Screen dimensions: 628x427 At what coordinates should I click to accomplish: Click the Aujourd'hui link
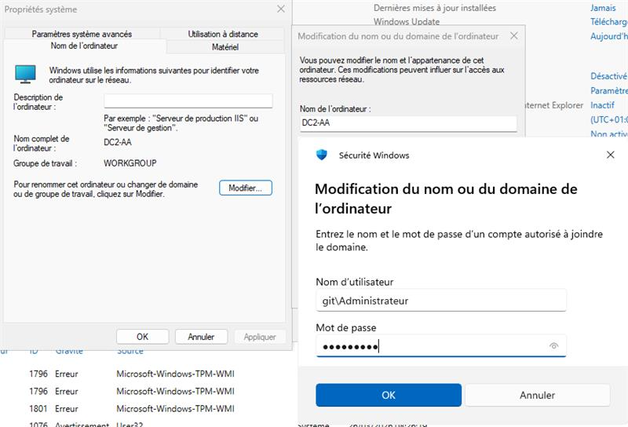pyautogui.click(x=609, y=36)
